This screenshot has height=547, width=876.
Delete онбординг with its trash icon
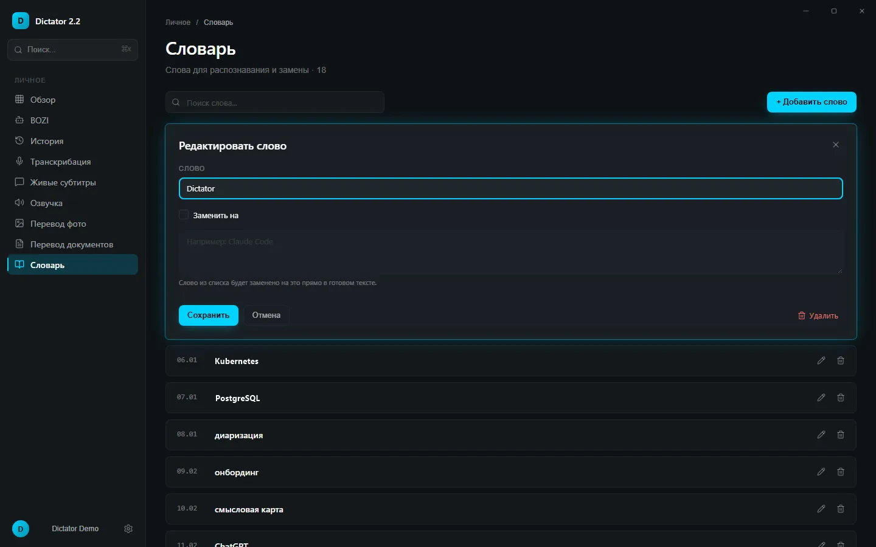tap(841, 472)
